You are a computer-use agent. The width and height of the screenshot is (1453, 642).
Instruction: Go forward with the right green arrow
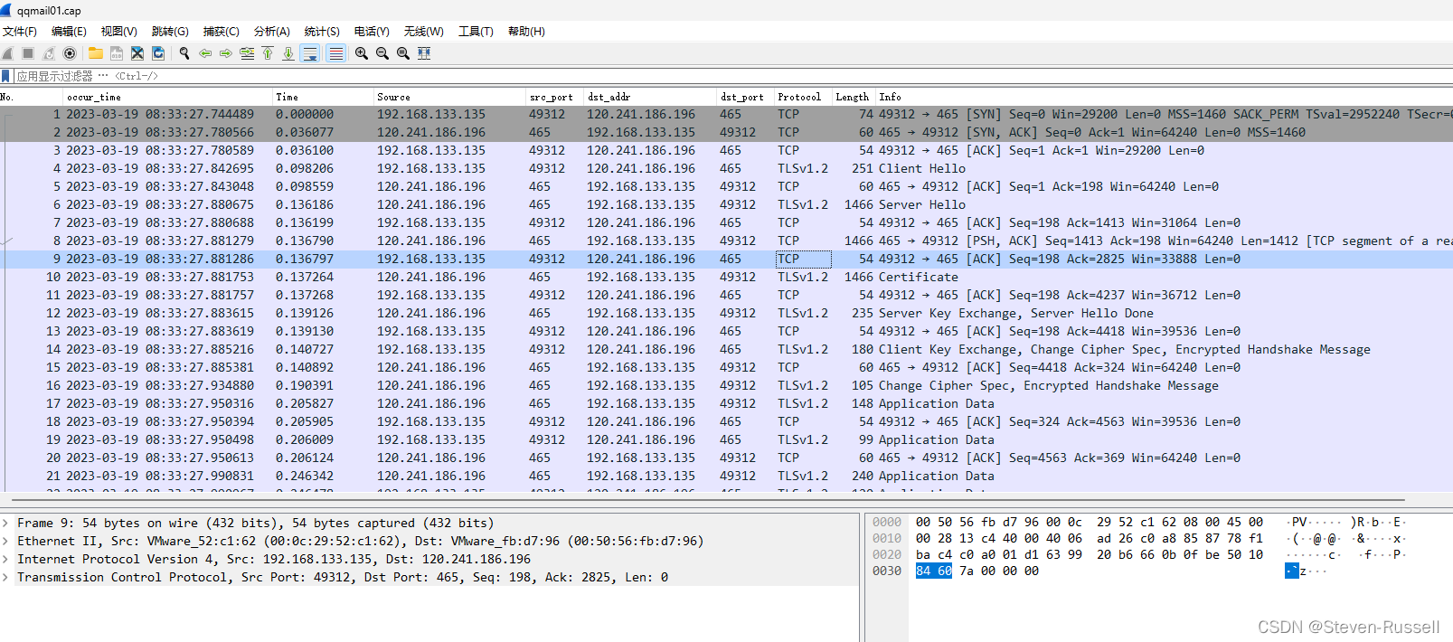[x=226, y=53]
